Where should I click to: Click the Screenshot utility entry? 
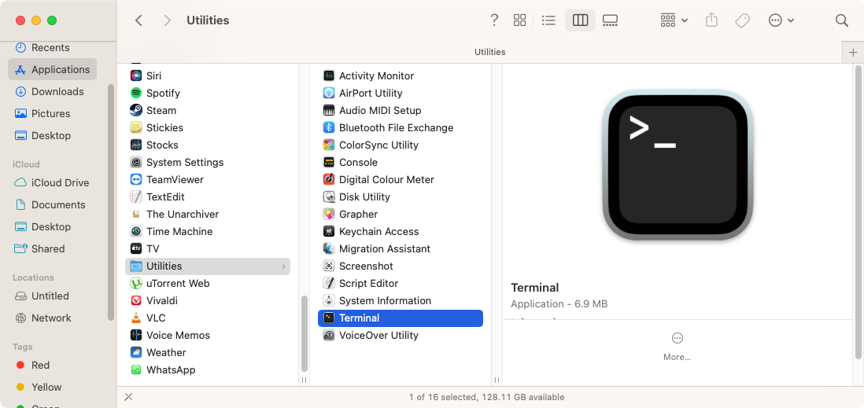click(x=400, y=266)
